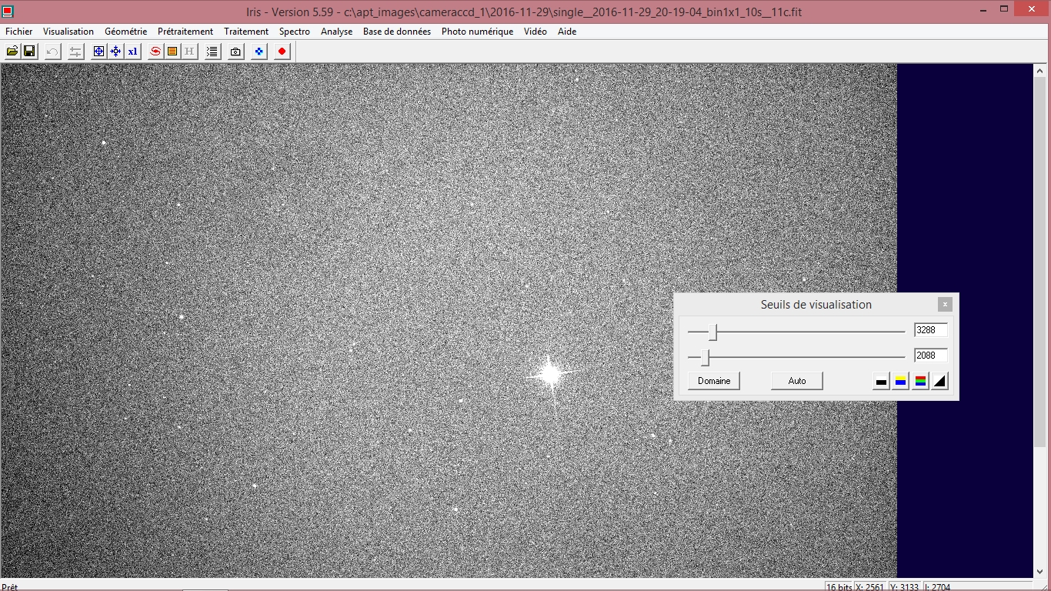
Task: Open a file with the folder icon
Action: click(12, 52)
